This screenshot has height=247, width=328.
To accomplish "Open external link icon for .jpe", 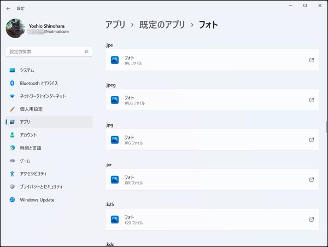I will tap(312, 60).
